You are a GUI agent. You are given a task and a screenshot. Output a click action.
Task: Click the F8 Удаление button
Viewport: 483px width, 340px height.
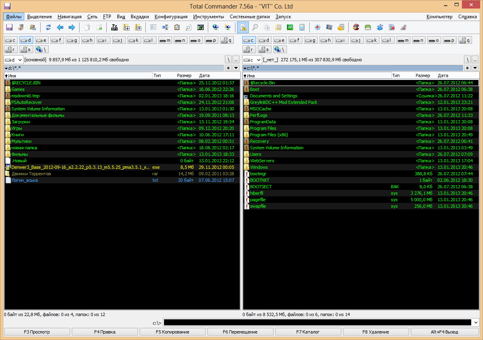(x=376, y=332)
